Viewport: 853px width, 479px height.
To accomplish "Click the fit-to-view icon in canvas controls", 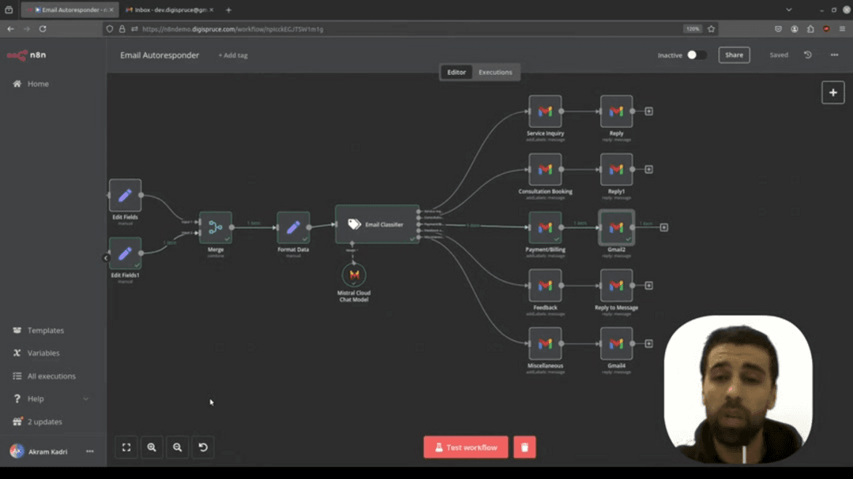I will click(x=126, y=447).
